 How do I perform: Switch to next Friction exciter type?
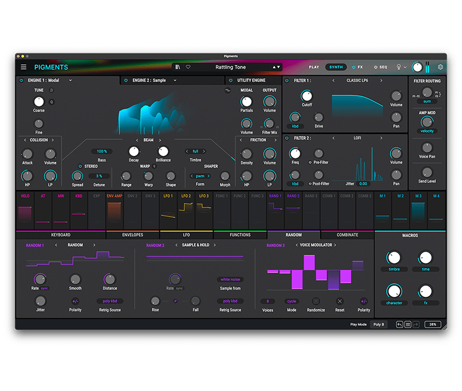pyautogui.click(x=275, y=140)
